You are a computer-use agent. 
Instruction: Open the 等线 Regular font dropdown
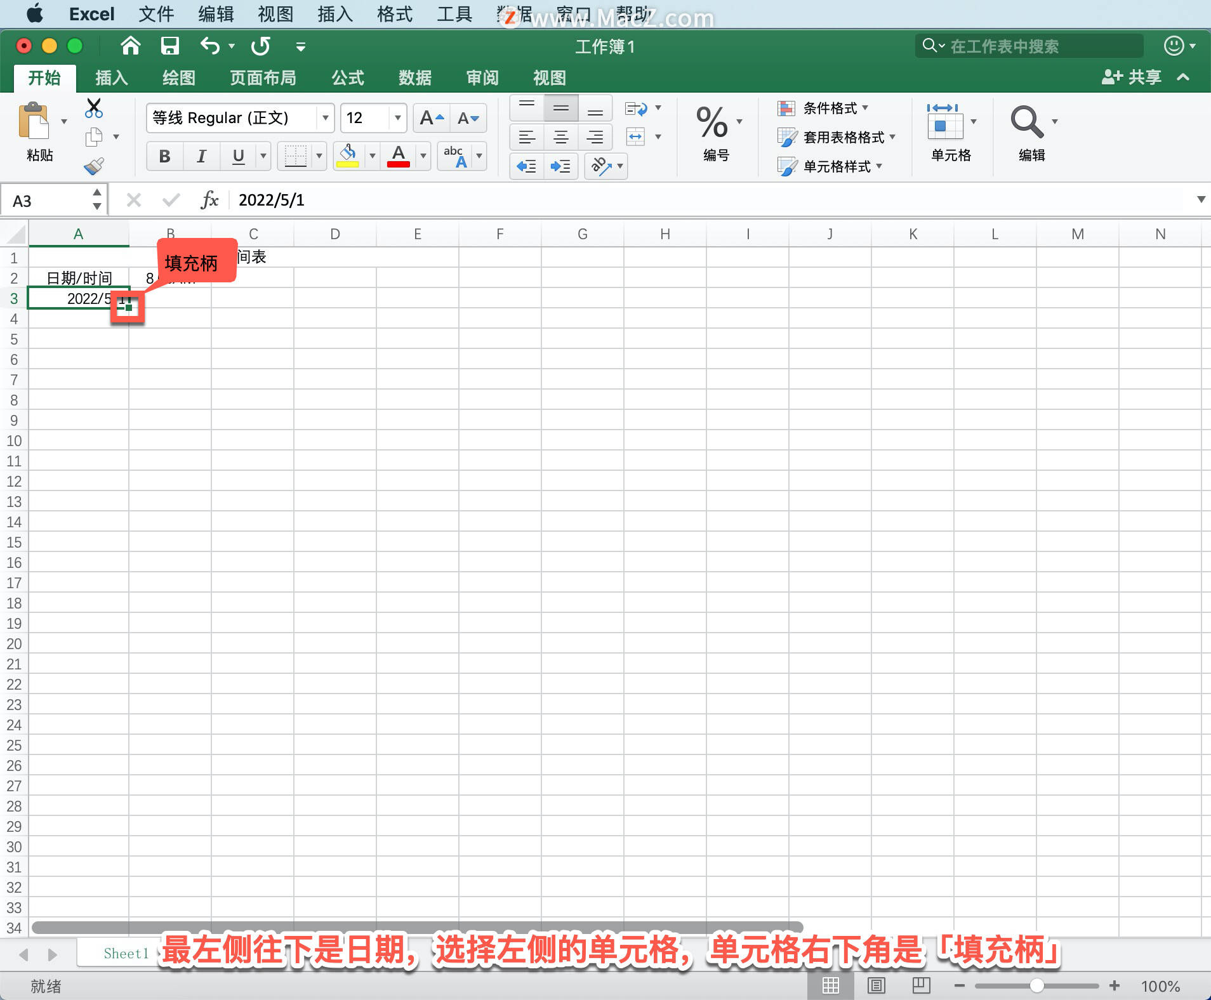click(324, 117)
